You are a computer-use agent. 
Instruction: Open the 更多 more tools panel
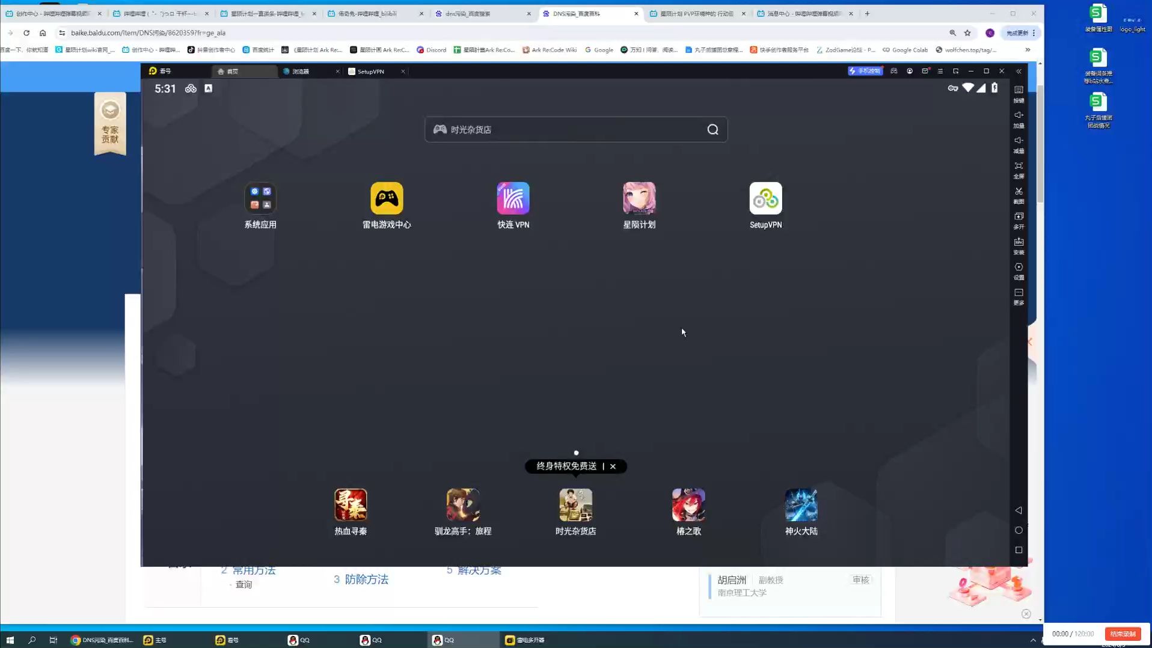click(1019, 296)
